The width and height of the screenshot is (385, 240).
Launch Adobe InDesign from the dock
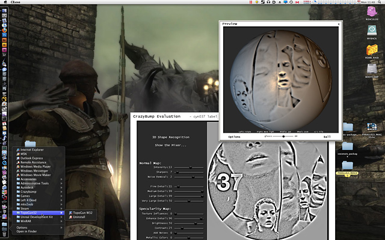(4, 50)
